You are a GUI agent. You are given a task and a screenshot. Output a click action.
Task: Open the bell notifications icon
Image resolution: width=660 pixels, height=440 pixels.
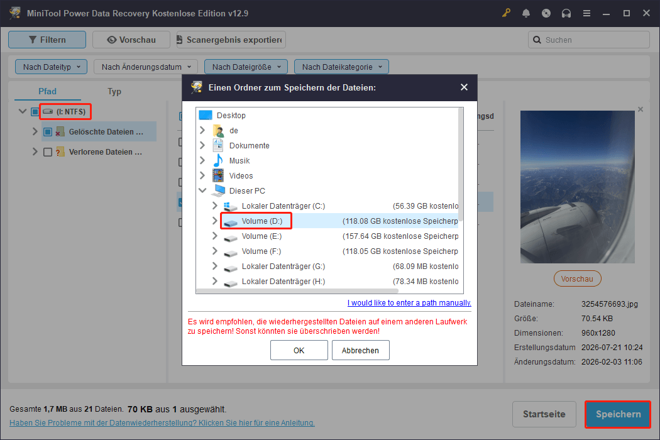click(x=525, y=13)
